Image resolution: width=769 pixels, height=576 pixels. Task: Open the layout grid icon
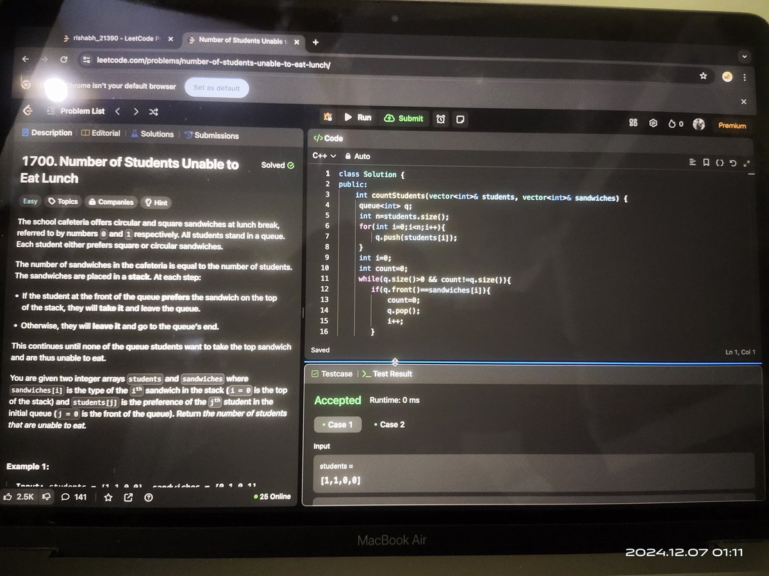633,123
